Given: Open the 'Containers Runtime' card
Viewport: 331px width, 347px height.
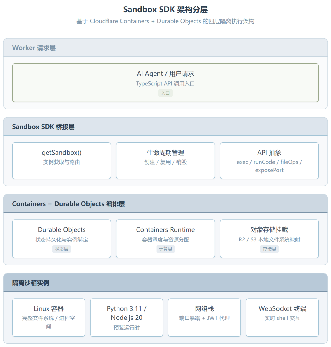Looking at the screenshot, I should pos(165,239).
